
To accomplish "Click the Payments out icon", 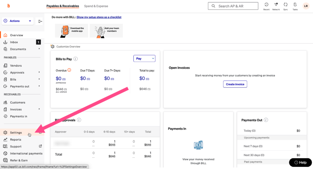I will [x=6, y=86].
